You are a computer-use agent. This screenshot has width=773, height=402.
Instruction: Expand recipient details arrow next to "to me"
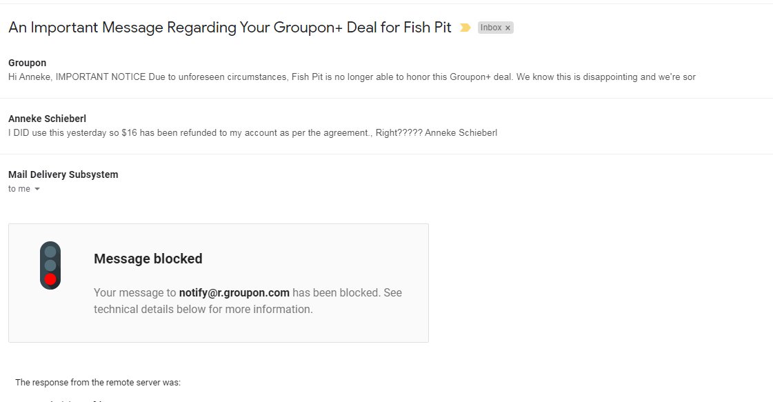coord(37,189)
